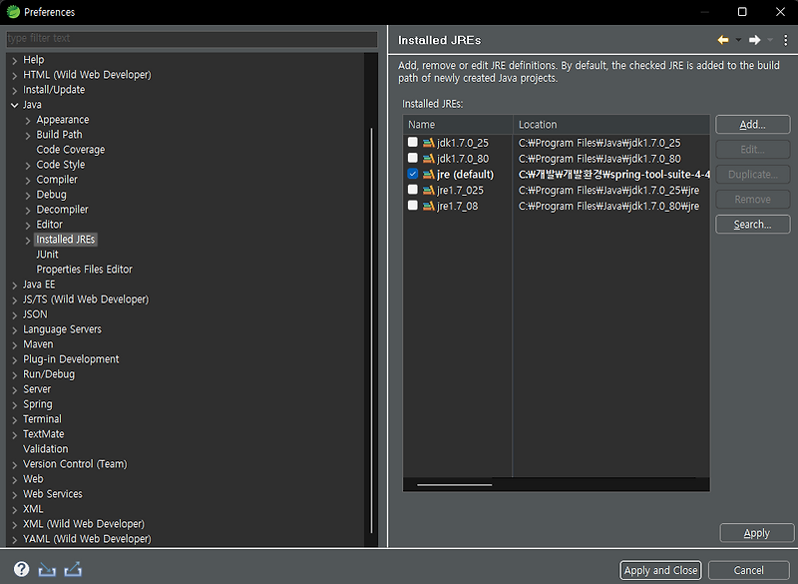Image resolution: width=798 pixels, height=584 pixels.
Task: Import preferences using the inward arrow icon
Action: coord(46,569)
